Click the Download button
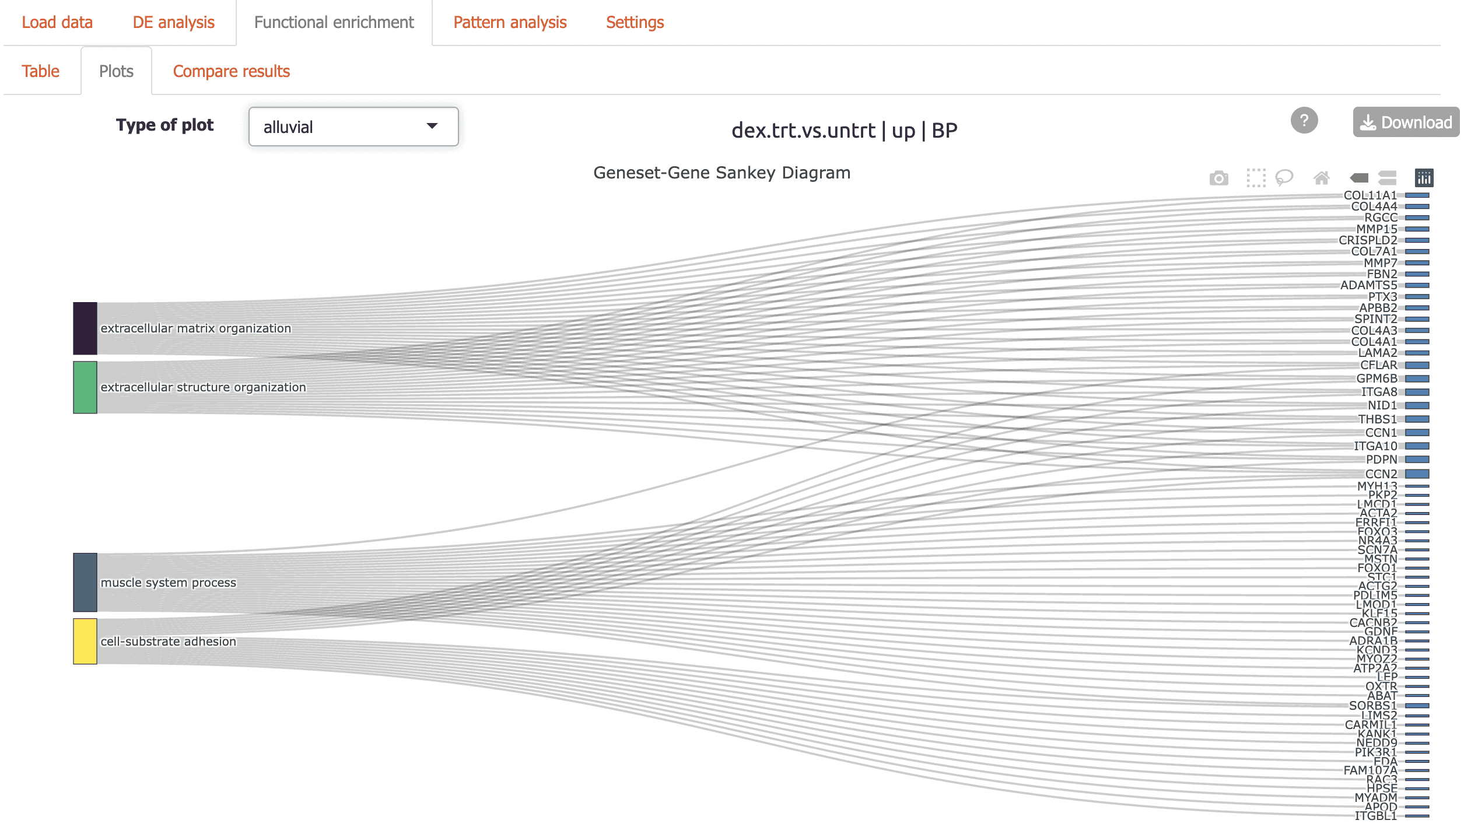The height and width of the screenshot is (834, 1464). tap(1406, 122)
